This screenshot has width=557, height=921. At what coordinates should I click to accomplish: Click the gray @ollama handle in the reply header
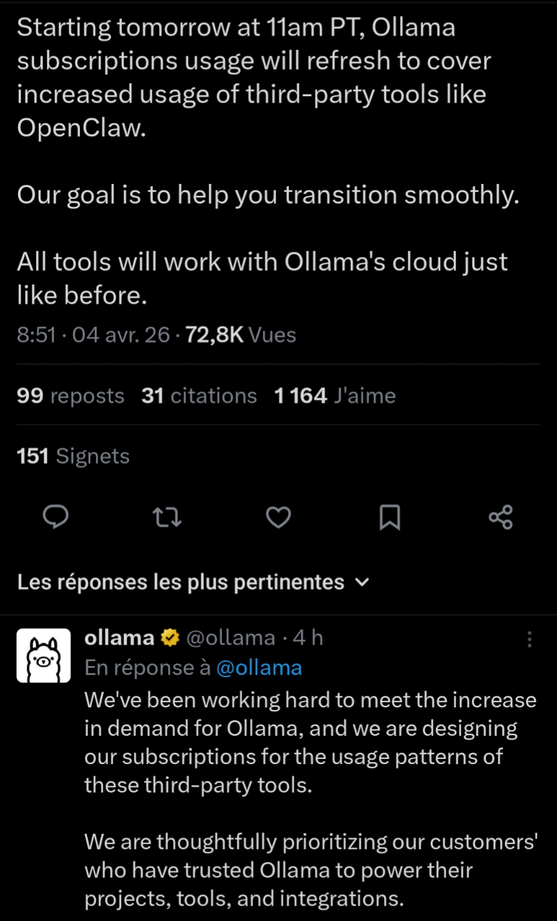click(230, 638)
